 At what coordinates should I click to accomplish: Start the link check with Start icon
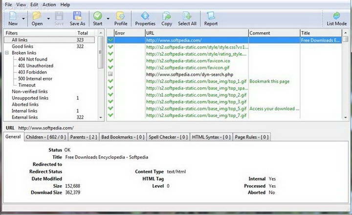pyautogui.click(x=98, y=16)
